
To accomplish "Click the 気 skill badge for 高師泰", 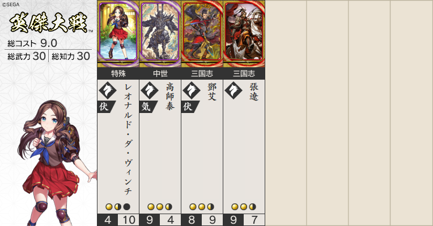I will coord(148,107).
